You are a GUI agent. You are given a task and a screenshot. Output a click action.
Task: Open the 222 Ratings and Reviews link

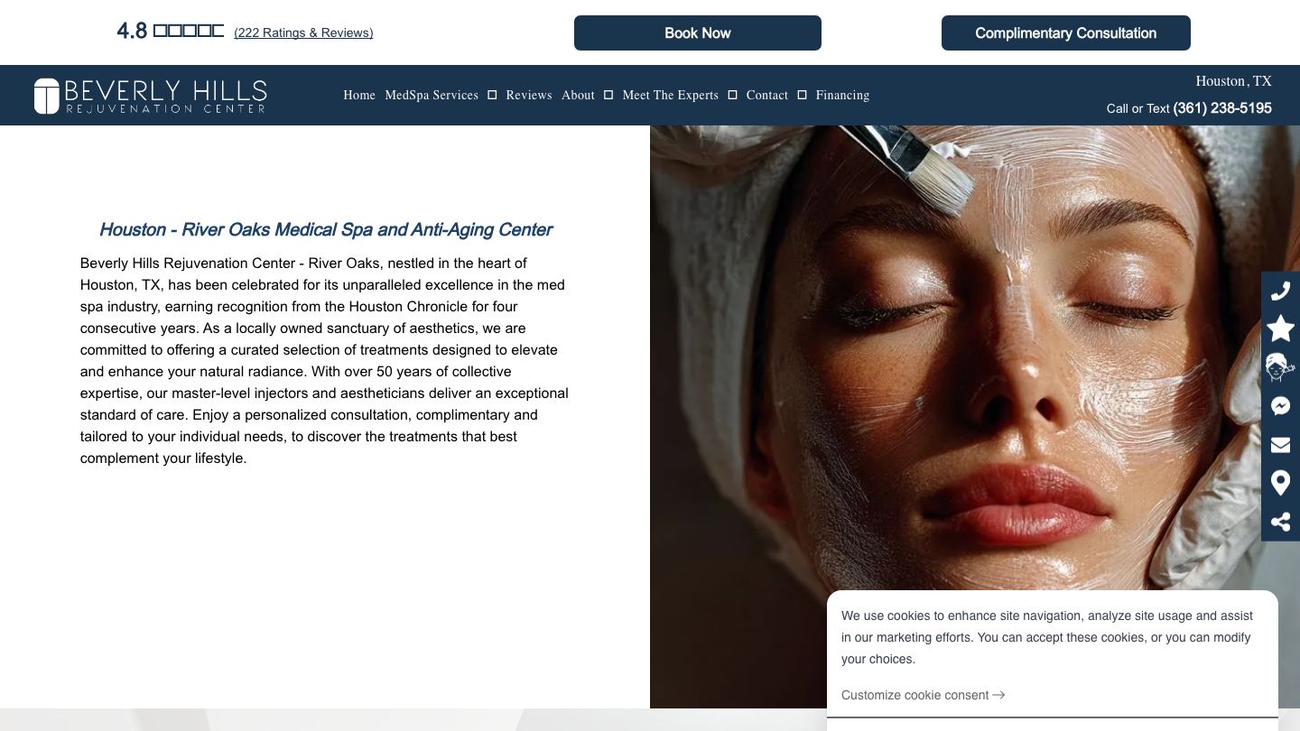pyautogui.click(x=303, y=32)
